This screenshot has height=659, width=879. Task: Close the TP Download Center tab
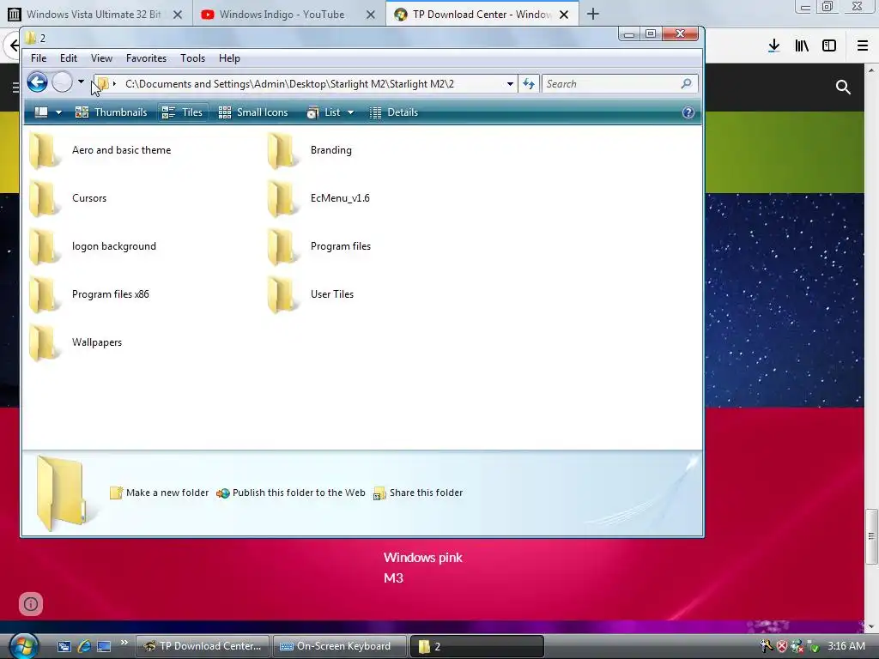[x=564, y=15]
